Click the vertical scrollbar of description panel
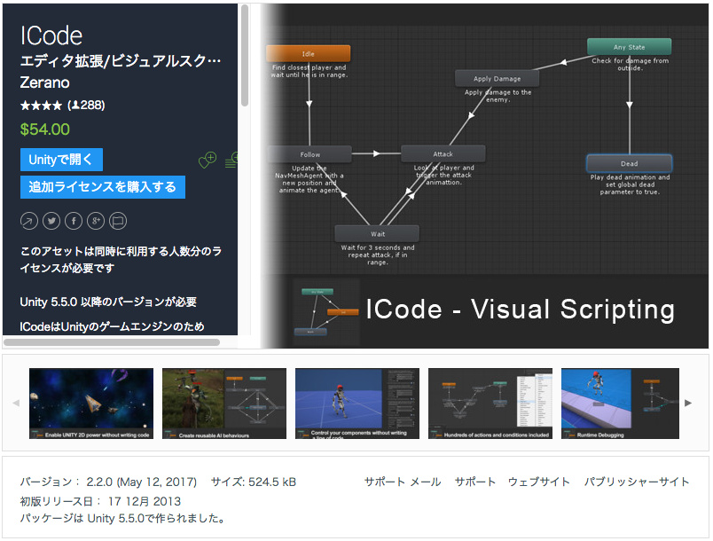Viewport: 713px width, 541px height. click(245, 56)
